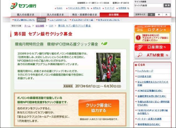This screenshot has width=176, height=128.
Task: Open セブン銀行について submenu item
Action: tap(24, 20)
